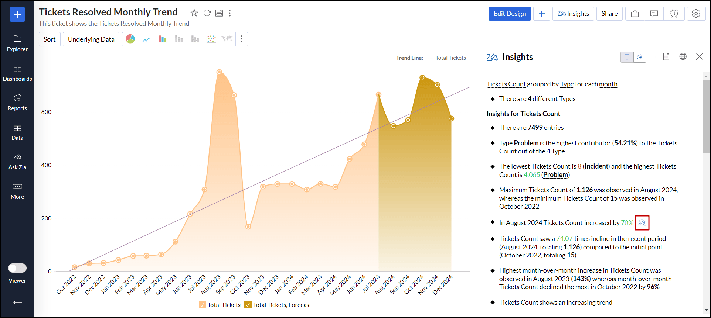Open the export upload icon
Viewport: 711px width, 318px height.
point(635,14)
